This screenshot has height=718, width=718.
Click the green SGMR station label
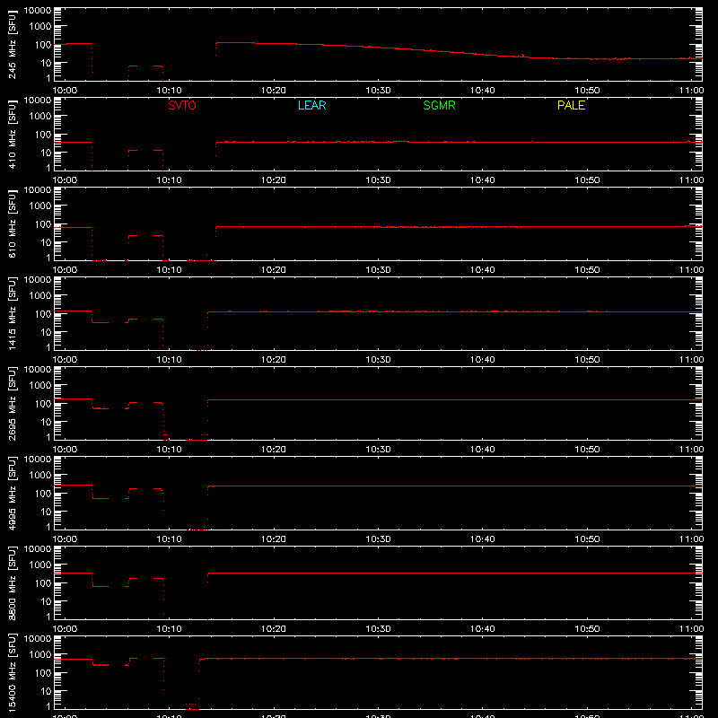coord(439,105)
